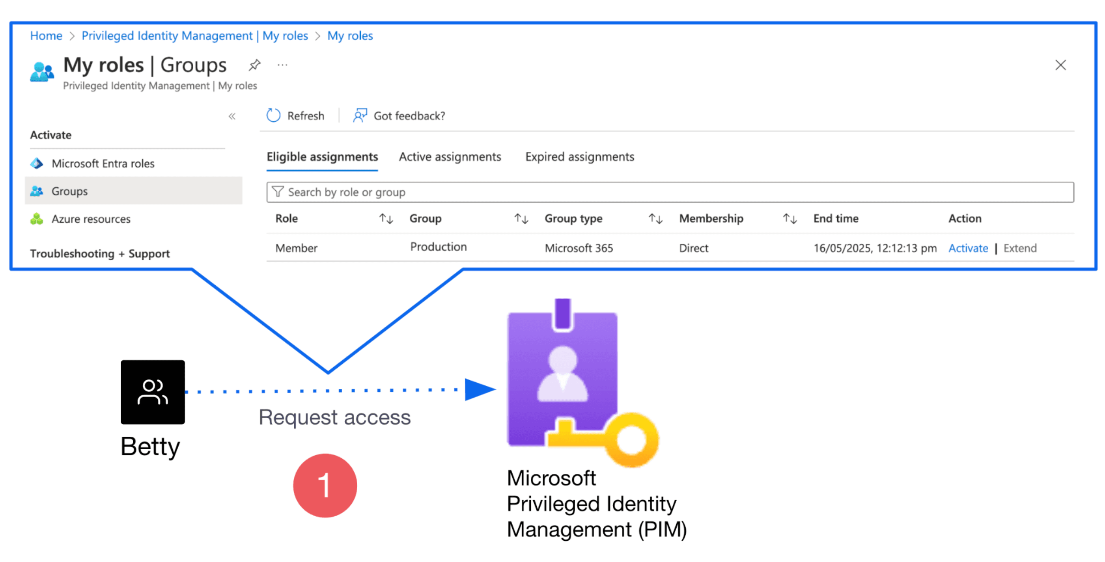Open Privileged Identity Management | My roles breadcrumb

click(x=195, y=35)
